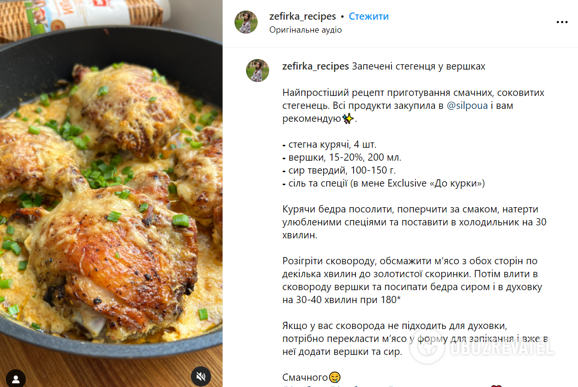Open the three-dot more options menu
The width and height of the screenshot is (578, 387).
pos(562,22)
